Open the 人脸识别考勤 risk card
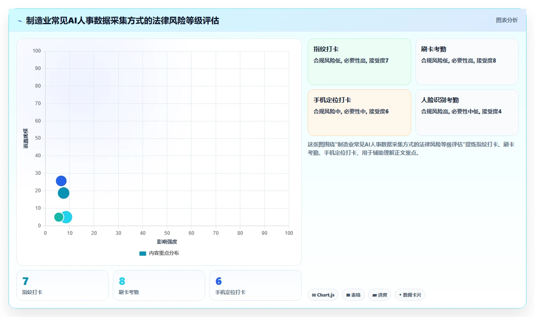 [x=467, y=113]
